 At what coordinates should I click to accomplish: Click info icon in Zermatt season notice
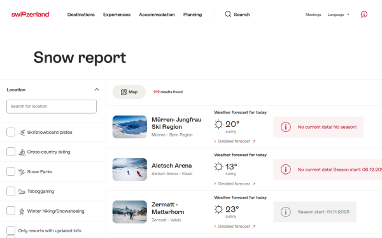[285, 212]
